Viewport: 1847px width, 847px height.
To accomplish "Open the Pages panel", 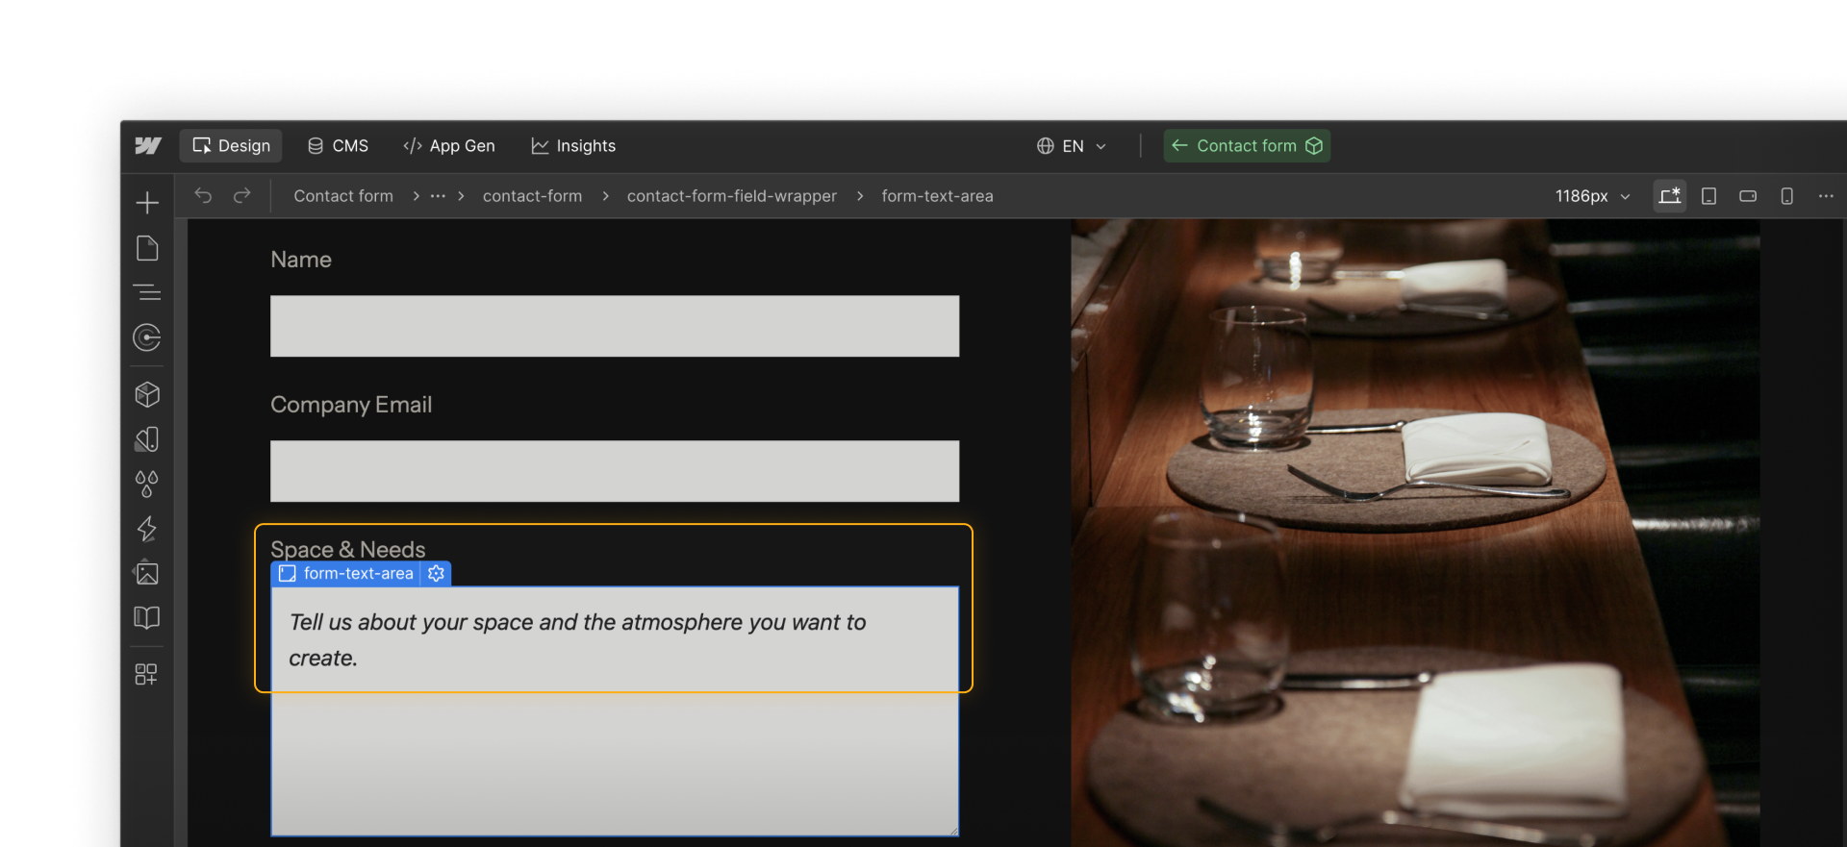I will [x=147, y=248].
